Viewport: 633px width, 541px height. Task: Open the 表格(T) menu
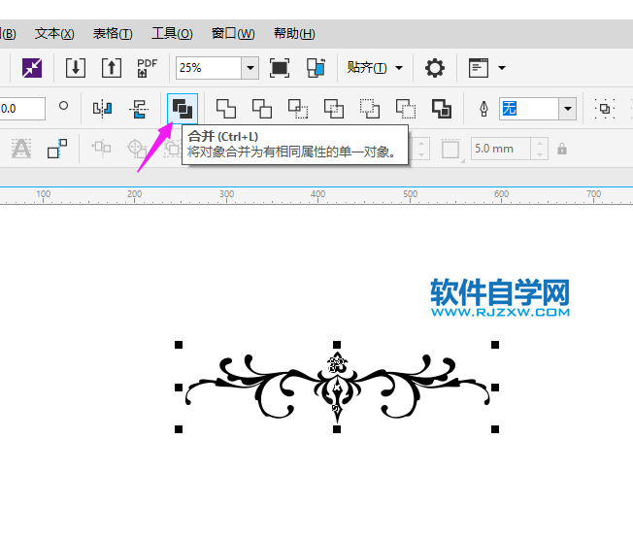(113, 34)
